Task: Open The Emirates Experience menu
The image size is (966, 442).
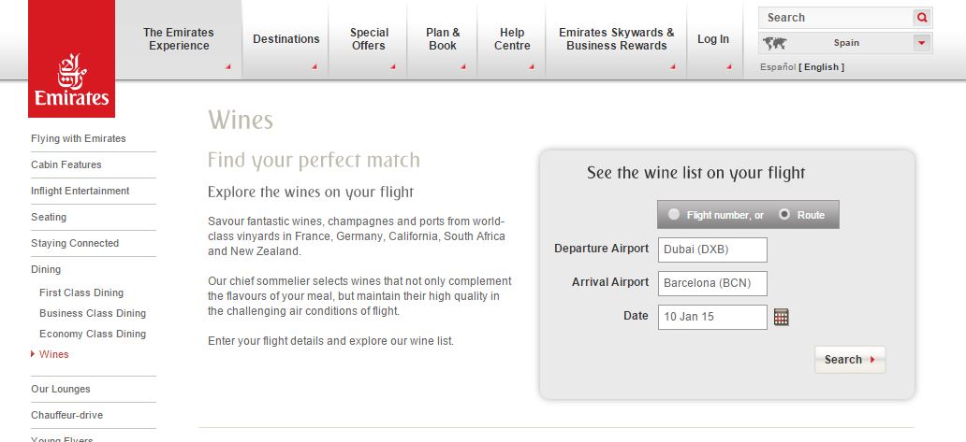Action: (x=179, y=38)
